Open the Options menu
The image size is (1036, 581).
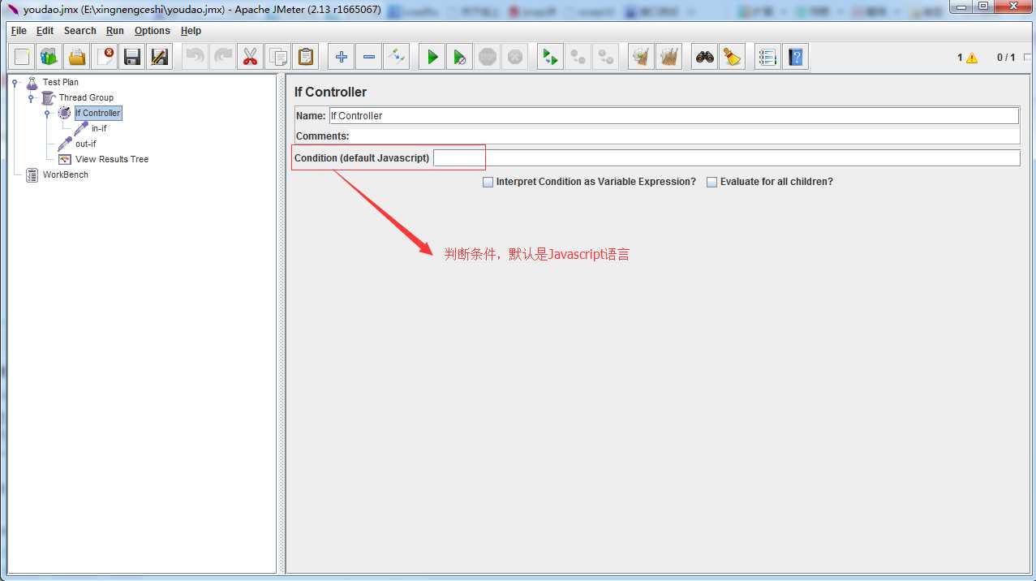coord(153,31)
